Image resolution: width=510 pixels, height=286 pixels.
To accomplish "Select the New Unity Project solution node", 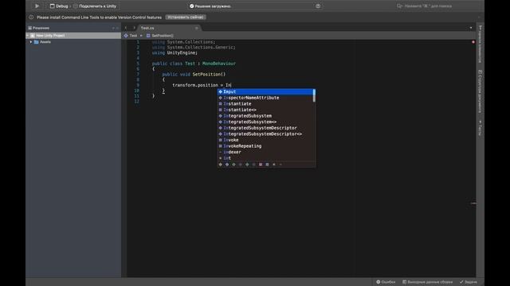I will click(73, 35).
